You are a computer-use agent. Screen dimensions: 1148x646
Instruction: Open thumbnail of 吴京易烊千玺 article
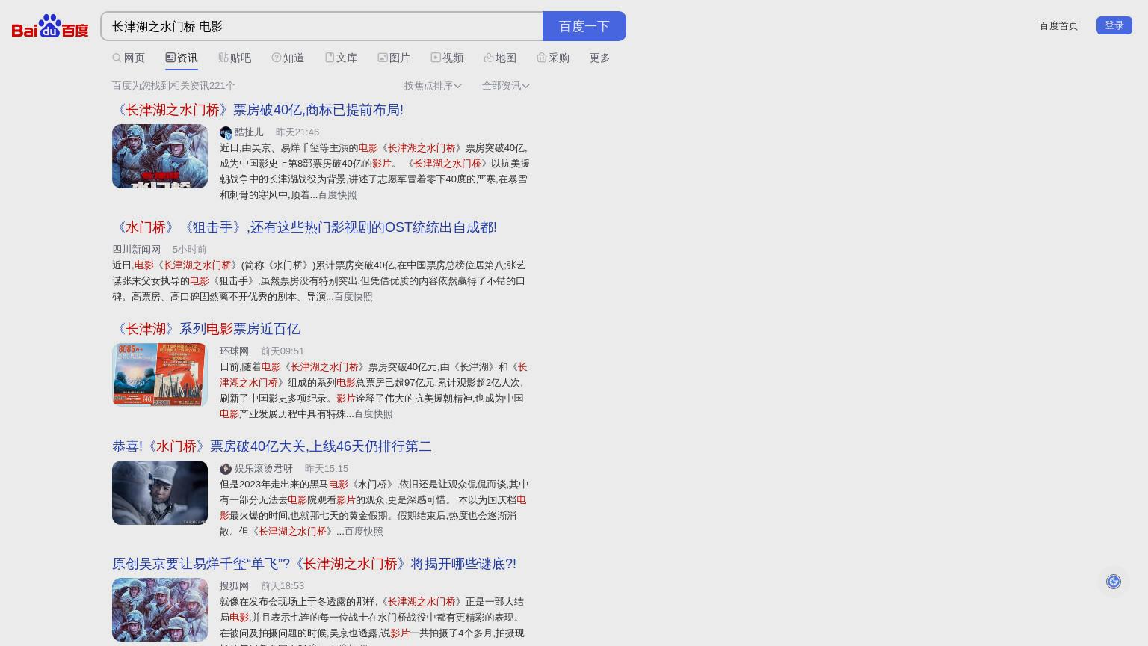[x=160, y=609]
